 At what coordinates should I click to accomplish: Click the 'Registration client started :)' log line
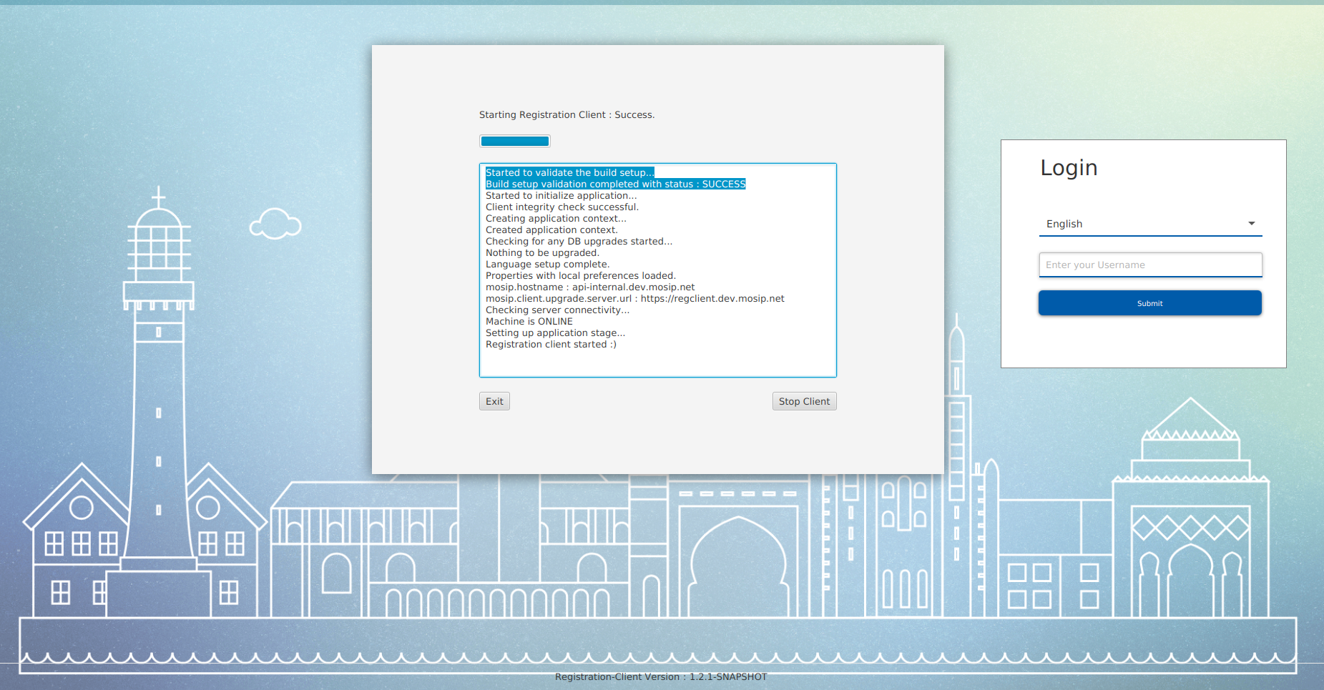[551, 345]
